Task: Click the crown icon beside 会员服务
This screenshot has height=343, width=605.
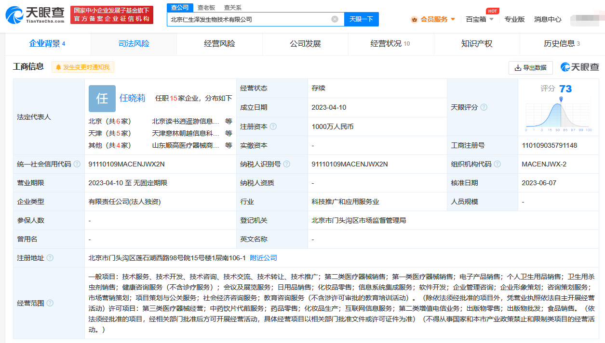Action: (x=414, y=20)
